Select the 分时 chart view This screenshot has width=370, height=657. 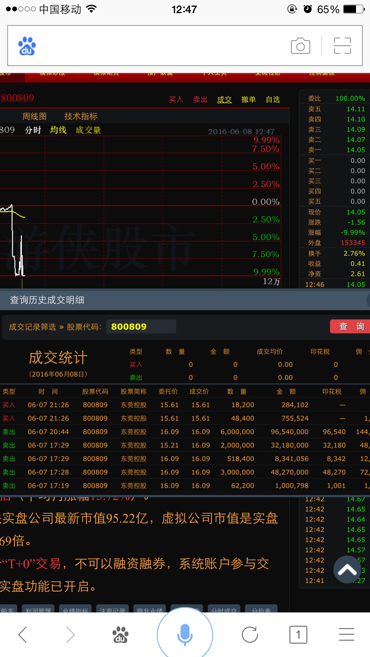[x=33, y=130]
